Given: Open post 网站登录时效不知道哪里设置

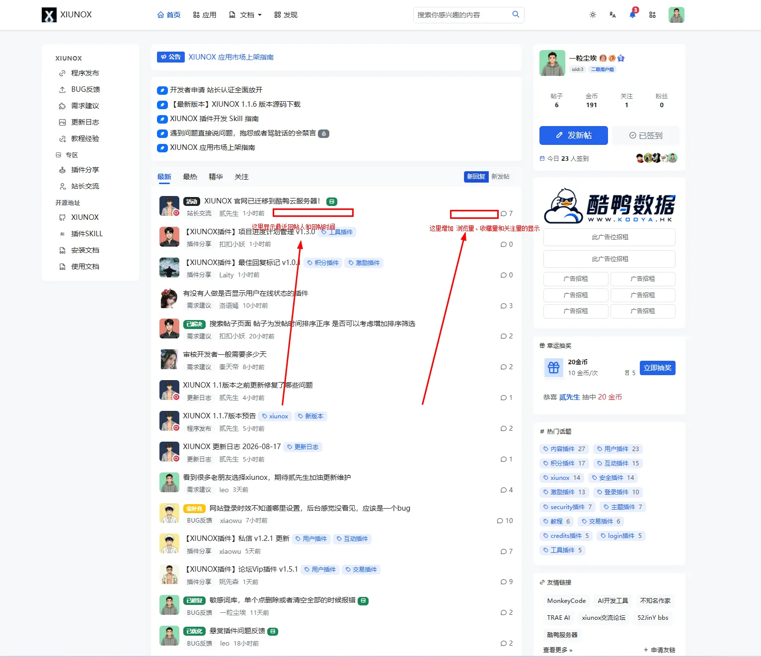Looking at the screenshot, I should click(310, 508).
